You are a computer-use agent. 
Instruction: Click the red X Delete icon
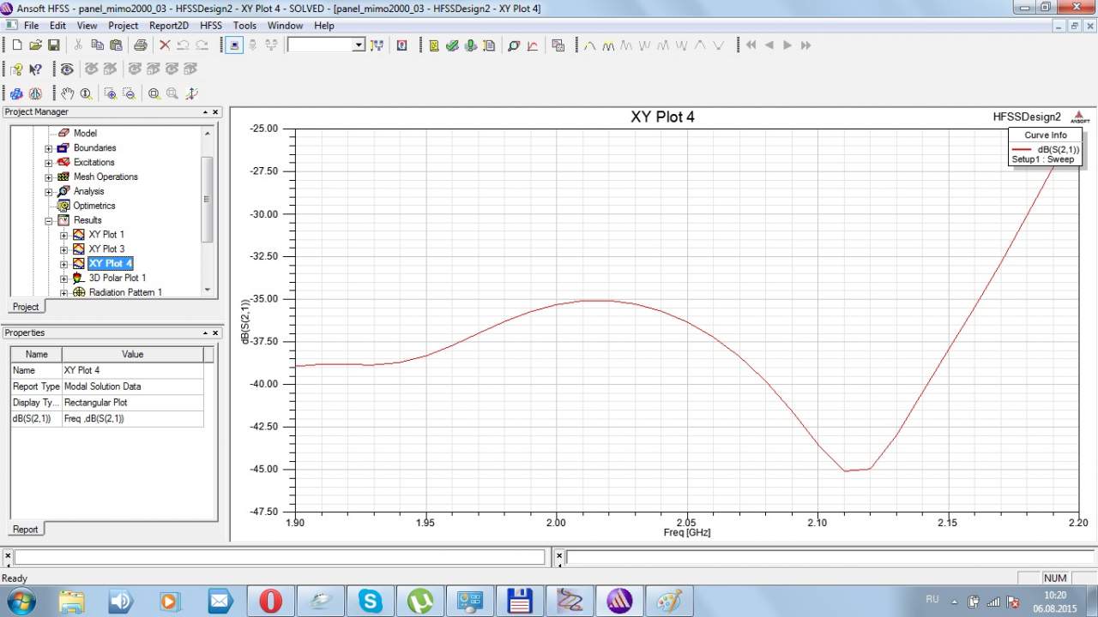tap(165, 45)
